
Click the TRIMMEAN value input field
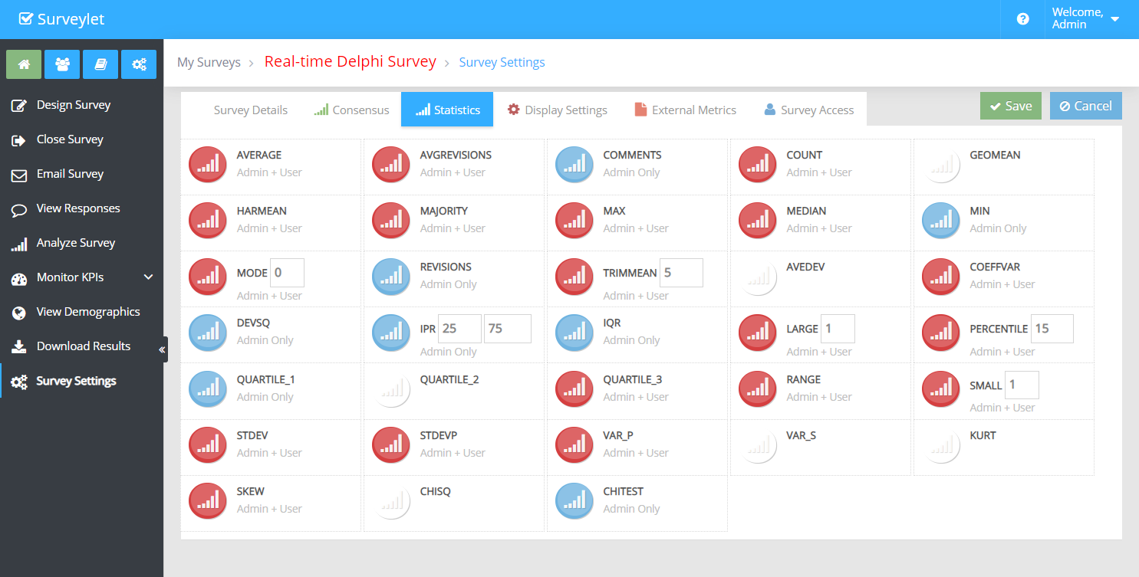tap(681, 273)
